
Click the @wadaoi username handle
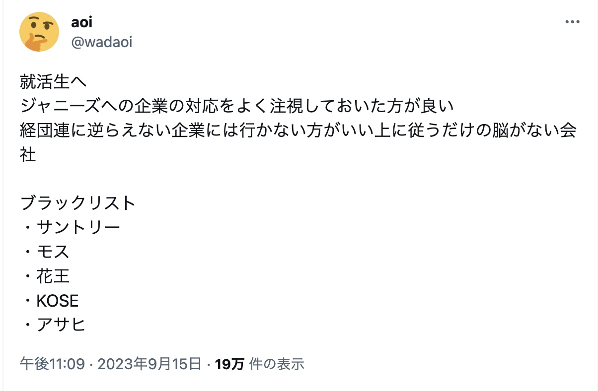(101, 43)
